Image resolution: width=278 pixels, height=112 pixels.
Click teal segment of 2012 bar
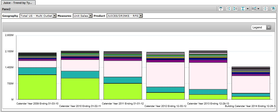click(x=165, y=89)
